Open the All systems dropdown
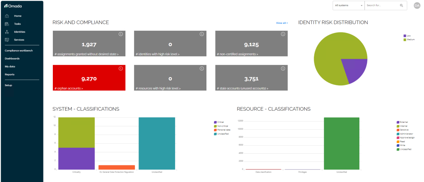 (x=349, y=6)
